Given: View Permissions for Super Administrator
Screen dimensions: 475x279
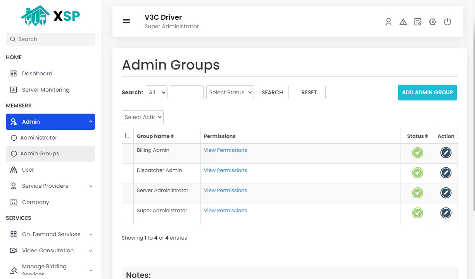Looking at the screenshot, I should pos(225,210).
